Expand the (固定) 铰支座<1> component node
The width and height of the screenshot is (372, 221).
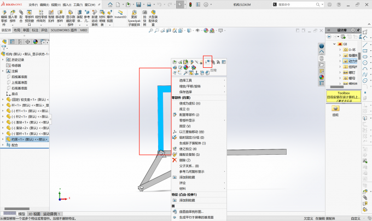pos(3,100)
